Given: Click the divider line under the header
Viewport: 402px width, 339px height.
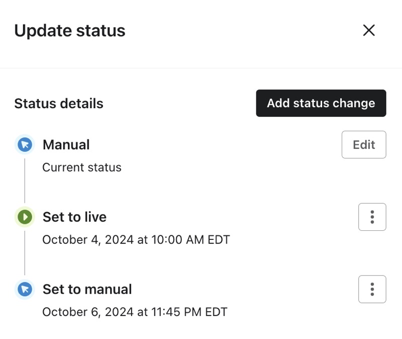Looking at the screenshot, I should tap(201, 68).
